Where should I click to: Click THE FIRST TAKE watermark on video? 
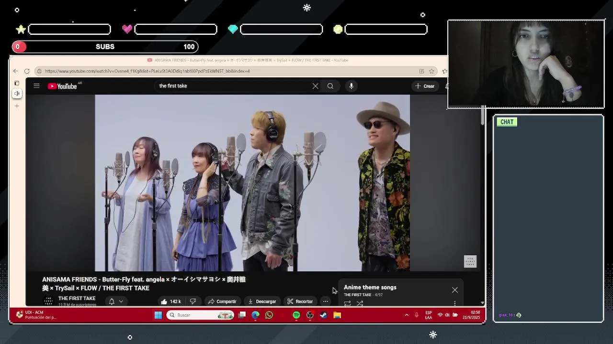click(470, 261)
